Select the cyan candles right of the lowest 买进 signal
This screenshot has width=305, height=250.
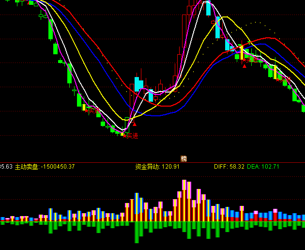pyautogui.click(x=139, y=84)
